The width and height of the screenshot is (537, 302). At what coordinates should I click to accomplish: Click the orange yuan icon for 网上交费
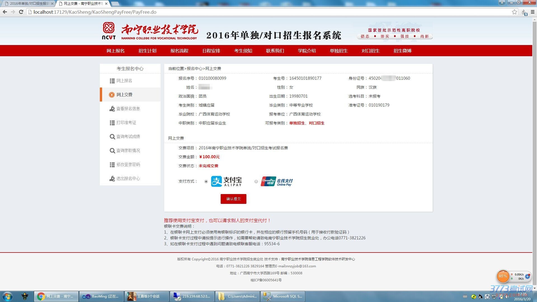coord(112,95)
